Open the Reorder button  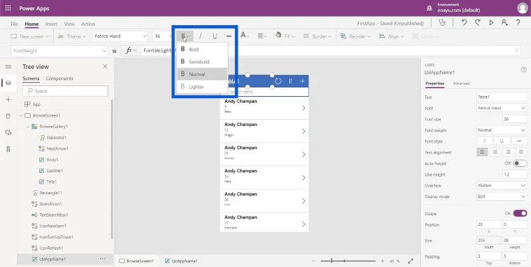point(354,36)
